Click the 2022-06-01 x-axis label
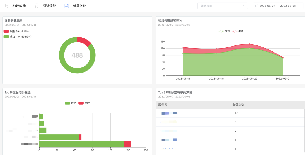The image size is (305, 155). [283, 79]
